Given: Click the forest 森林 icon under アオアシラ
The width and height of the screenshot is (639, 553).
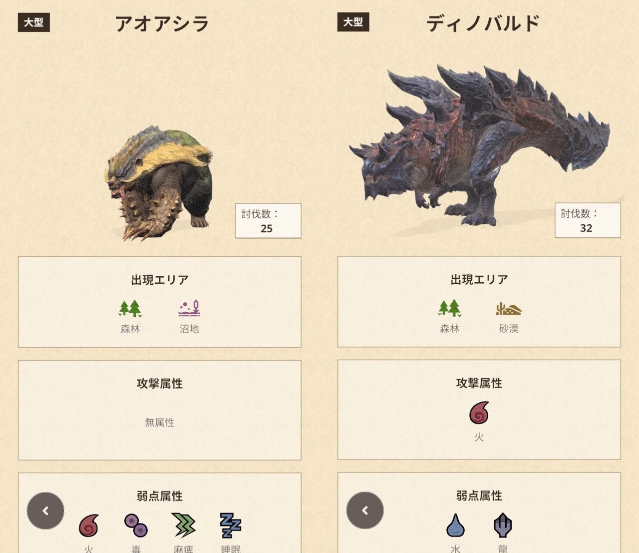Looking at the screenshot, I should 130,309.
